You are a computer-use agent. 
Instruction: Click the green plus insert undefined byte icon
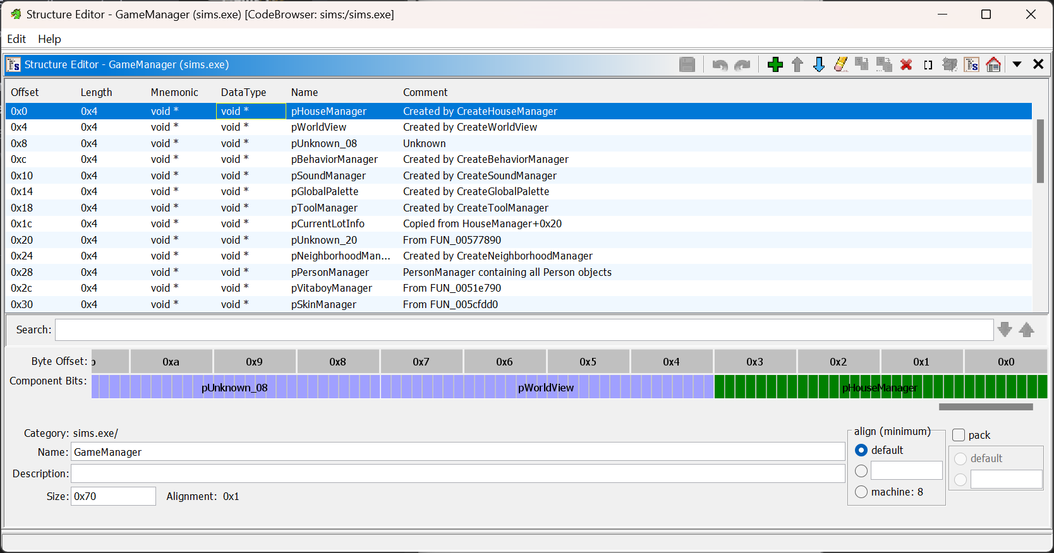(775, 64)
